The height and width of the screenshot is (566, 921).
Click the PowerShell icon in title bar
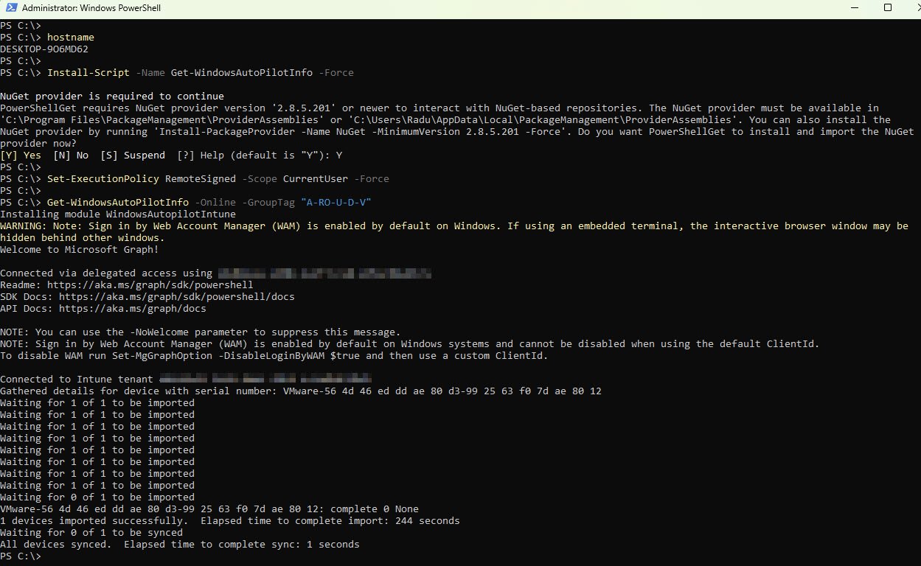coord(10,8)
